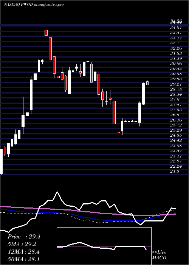This screenshot has height=265, width=189.
Task: Select the 30.96 price axis label
Action: click(176, 64)
